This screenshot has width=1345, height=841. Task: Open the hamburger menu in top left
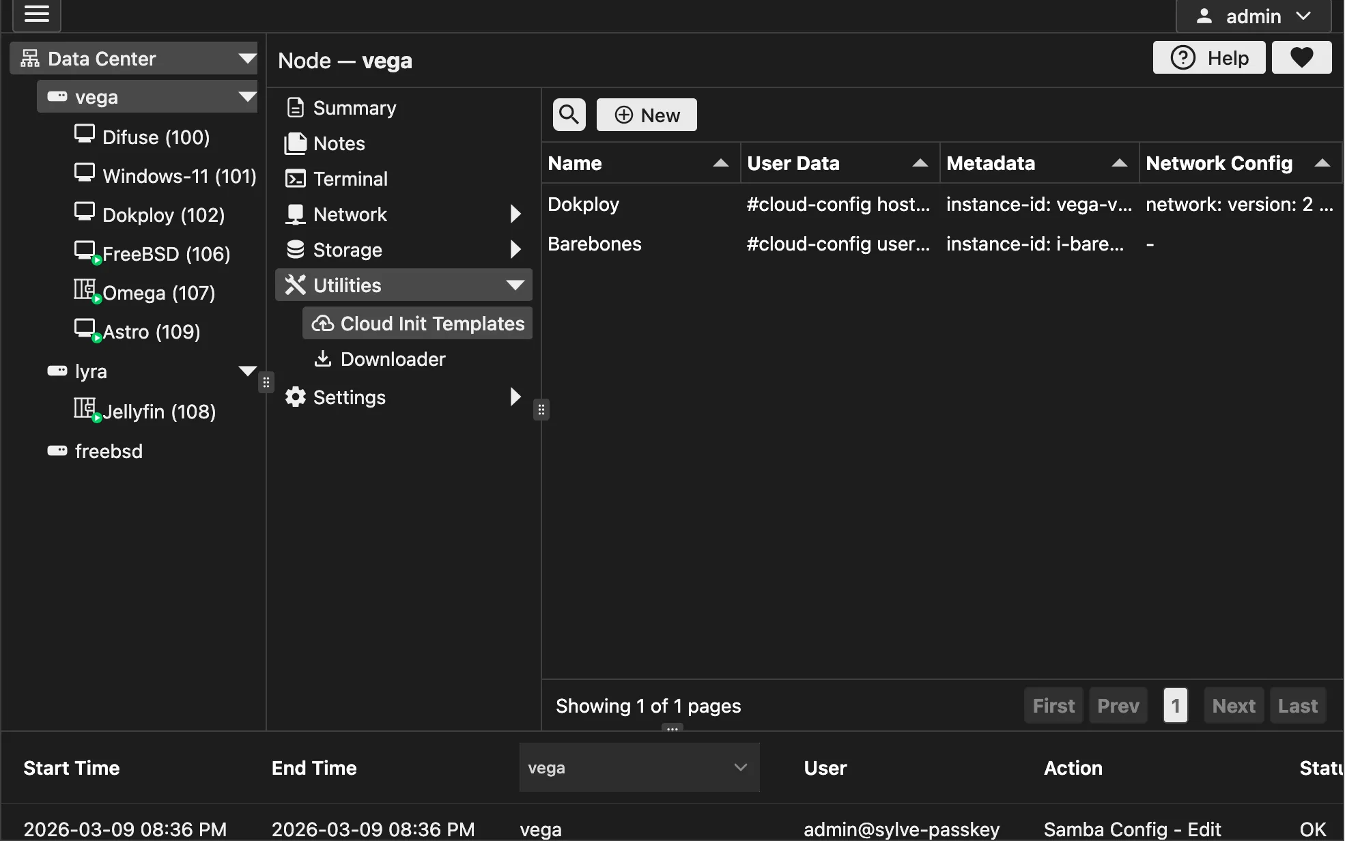(x=36, y=14)
